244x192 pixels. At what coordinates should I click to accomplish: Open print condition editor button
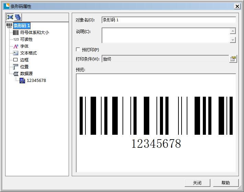pyautogui.click(x=233, y=59)
